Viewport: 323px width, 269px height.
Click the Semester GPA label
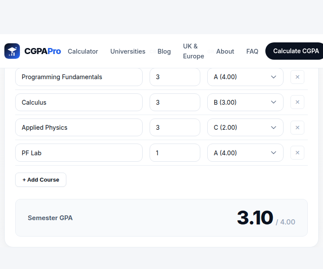pos(50,218)
